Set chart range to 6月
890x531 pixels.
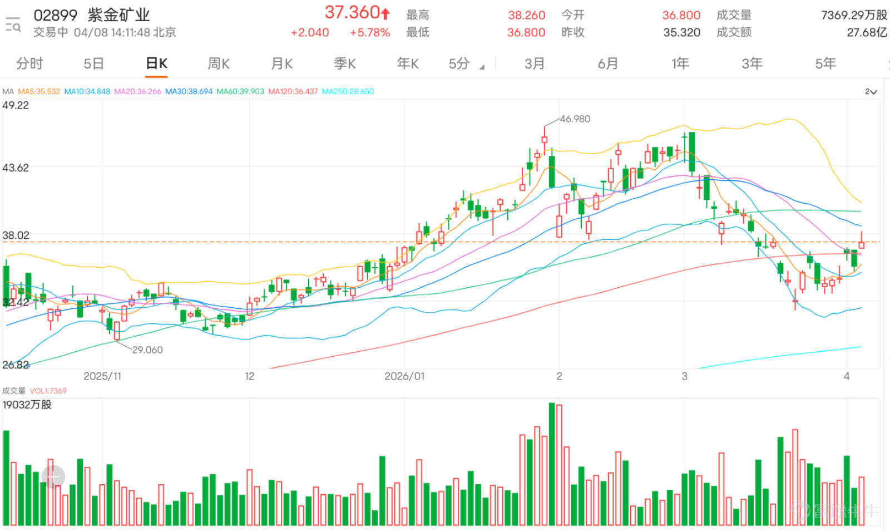pyautogui.click(x=608, y=63)
